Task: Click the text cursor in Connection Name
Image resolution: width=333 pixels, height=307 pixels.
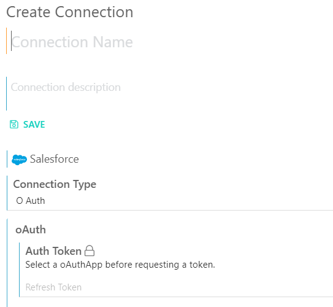Action: click(11, 41)
